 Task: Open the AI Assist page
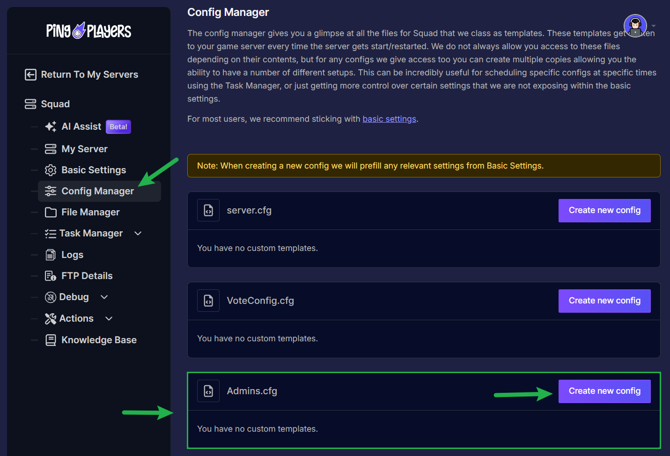81,126
